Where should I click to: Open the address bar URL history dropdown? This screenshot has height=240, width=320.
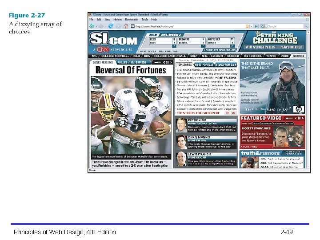coord(251,26)
